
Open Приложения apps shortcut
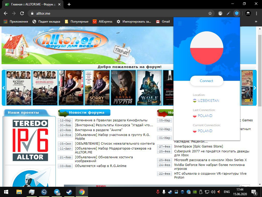16,22
